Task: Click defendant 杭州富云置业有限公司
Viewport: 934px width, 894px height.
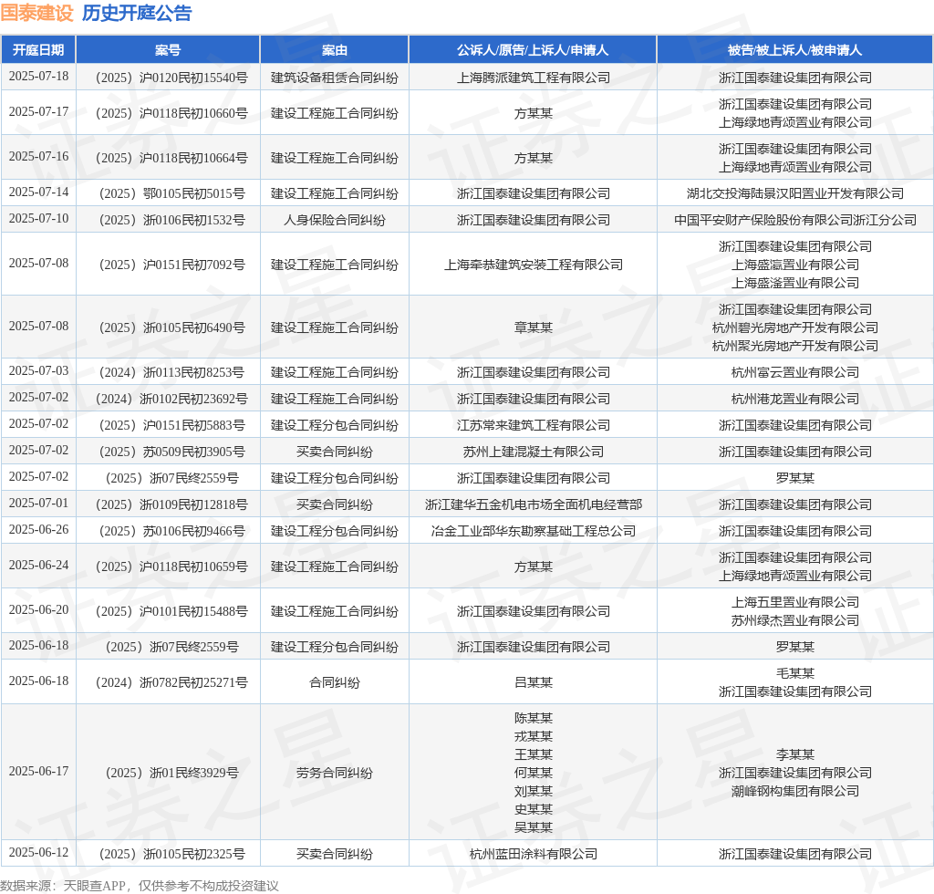Action: pos(795,372)
